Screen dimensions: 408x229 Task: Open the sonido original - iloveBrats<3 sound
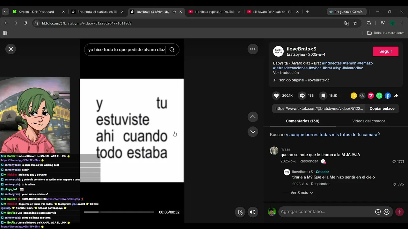[304, 80]
